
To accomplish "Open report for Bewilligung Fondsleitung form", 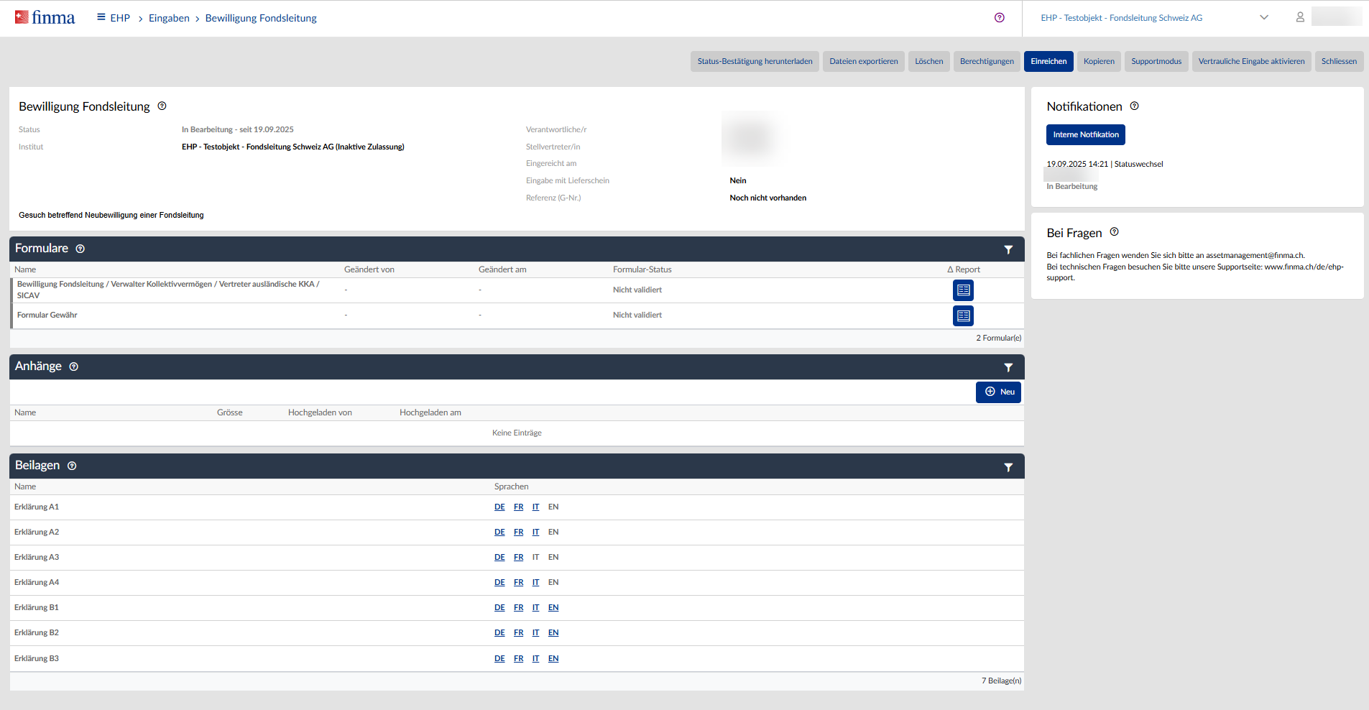I will [x=963, y=290].
